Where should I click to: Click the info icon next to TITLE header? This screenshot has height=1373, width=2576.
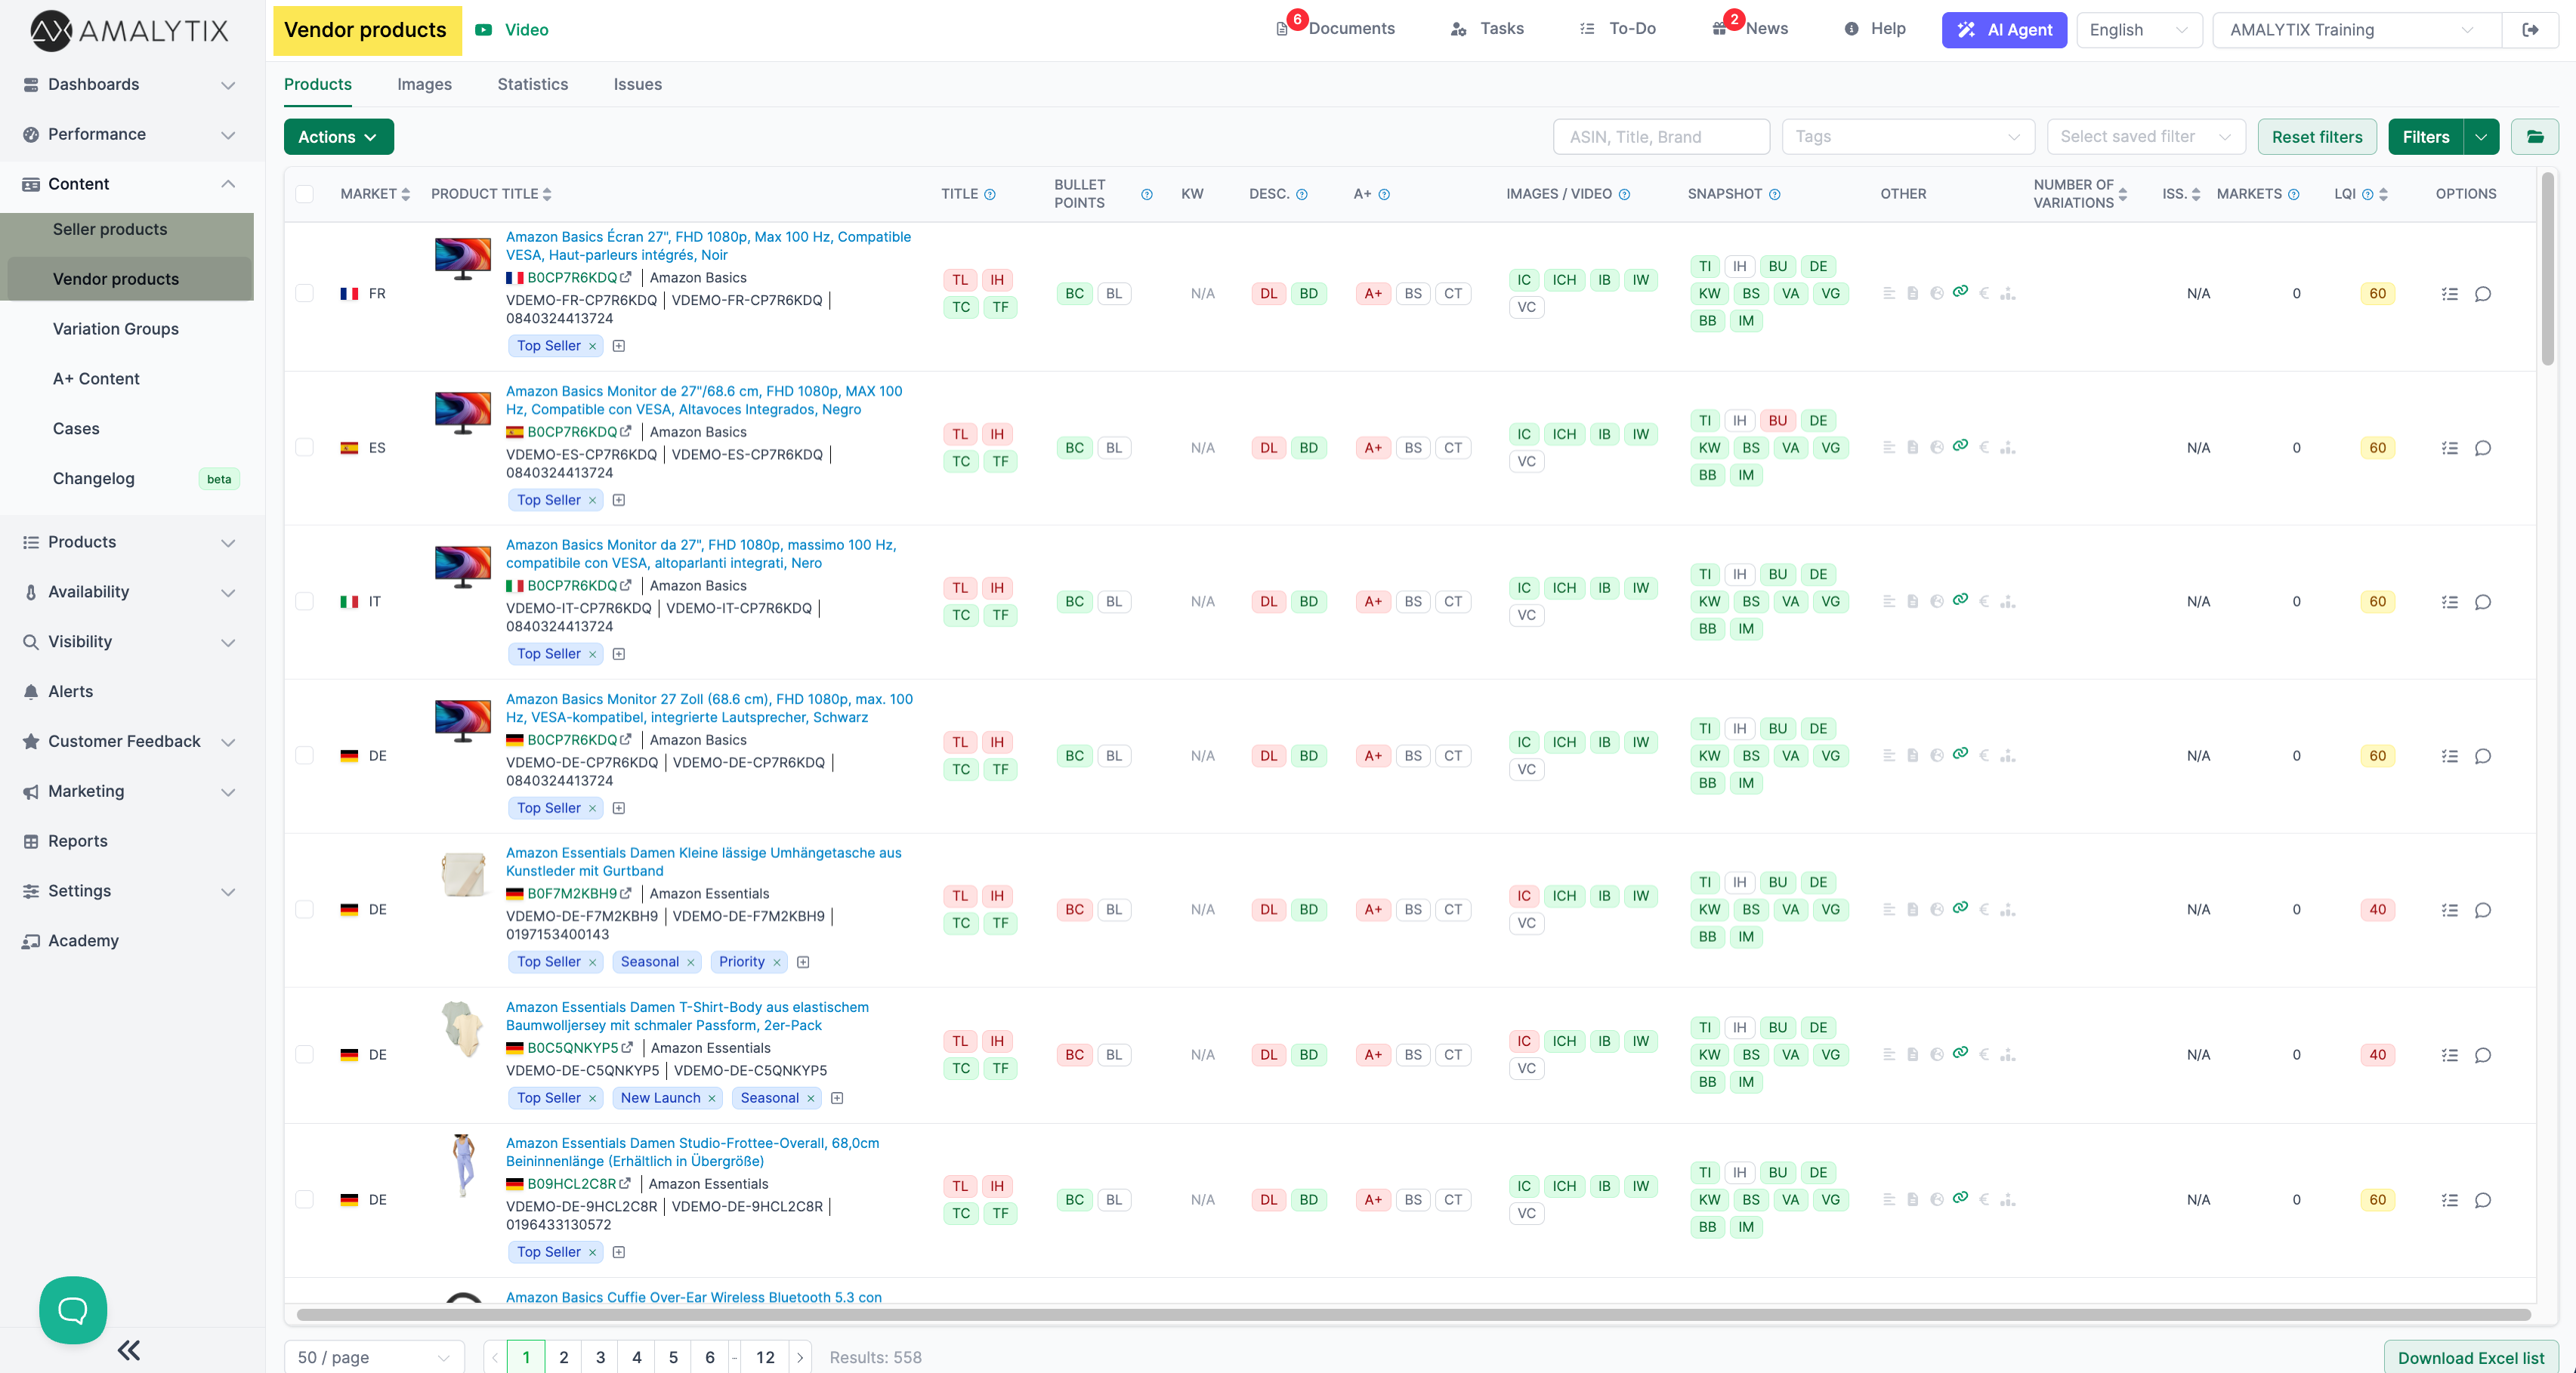pos(990,194)
